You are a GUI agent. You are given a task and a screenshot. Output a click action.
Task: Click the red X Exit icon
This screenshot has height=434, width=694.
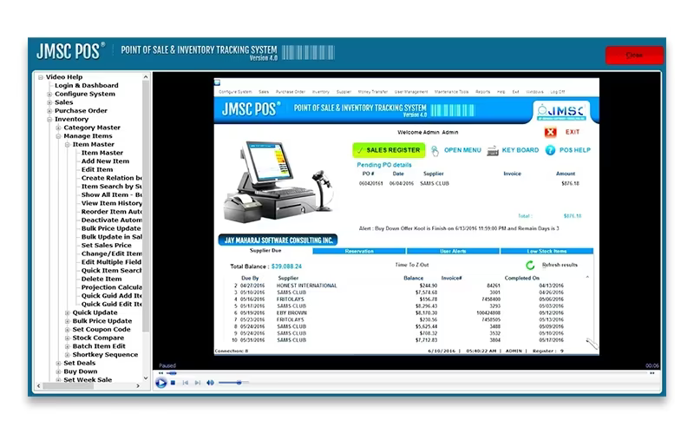550,132
